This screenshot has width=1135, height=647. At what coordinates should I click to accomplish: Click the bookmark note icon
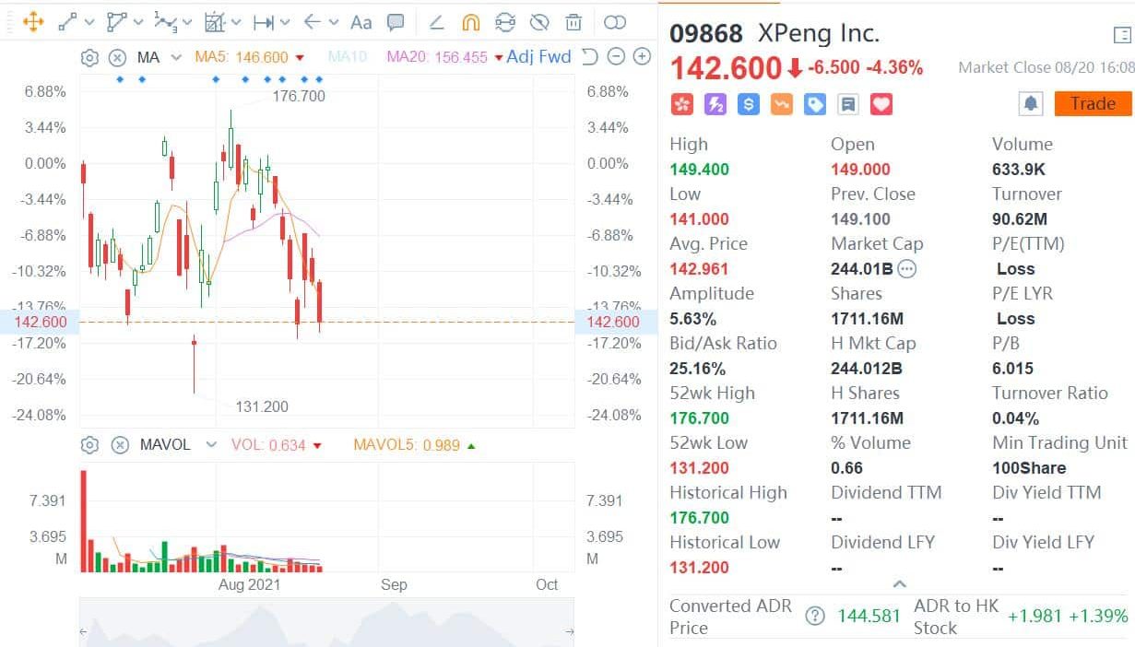(x=848, y=104)
